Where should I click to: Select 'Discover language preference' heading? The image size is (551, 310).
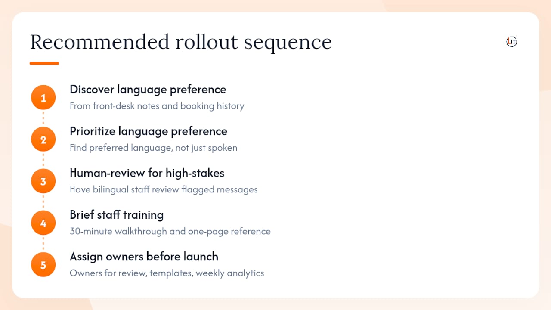(148, 90)
